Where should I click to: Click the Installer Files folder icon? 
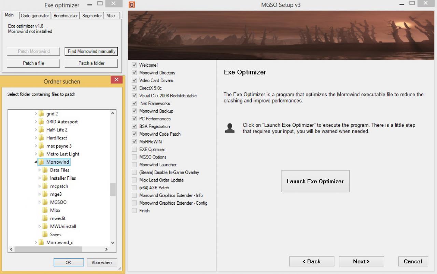coord(45,178)
